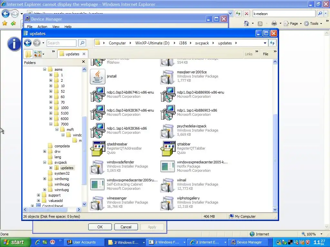The image size is (330, 247).
Task: Click the IE search box containing k-meleon
Action: pos(284,14)
